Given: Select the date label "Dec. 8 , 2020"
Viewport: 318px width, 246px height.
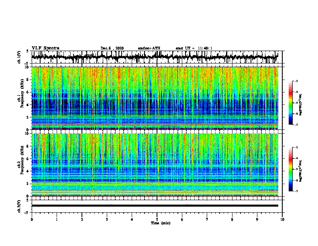Looking at the screenshot, I should (112, 48).
